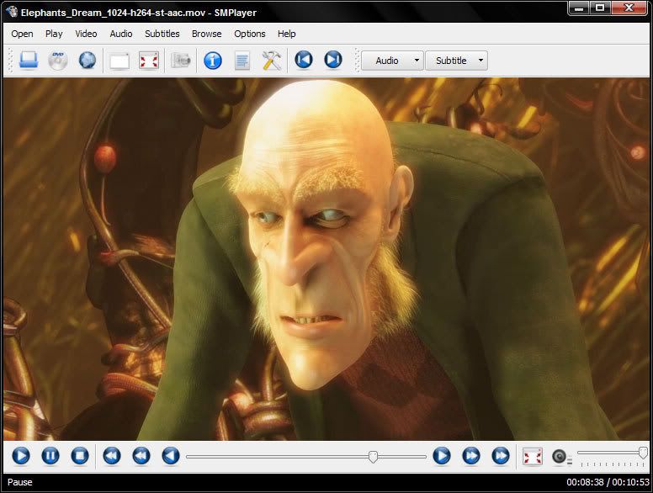The width and height of the screenshot is (653, 493).
Task: Open Preferences with tools icon
Action: click(x=271, y=61)
